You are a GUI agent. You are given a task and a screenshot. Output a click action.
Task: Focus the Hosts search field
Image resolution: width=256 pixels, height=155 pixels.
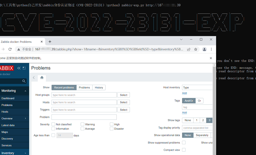click(84, 102)
